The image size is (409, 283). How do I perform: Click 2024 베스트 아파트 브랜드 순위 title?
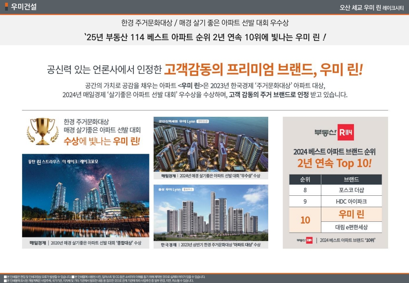pyautogui.click(x=334, y=152)
